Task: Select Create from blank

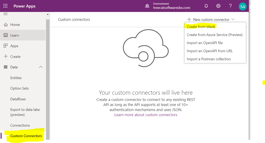Action: [x=201, y=27]
